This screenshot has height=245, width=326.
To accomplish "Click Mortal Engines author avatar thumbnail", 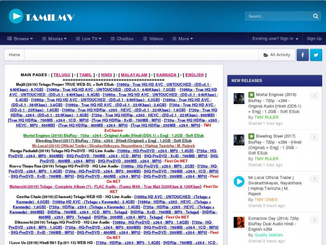I will [x=239, y=99].
